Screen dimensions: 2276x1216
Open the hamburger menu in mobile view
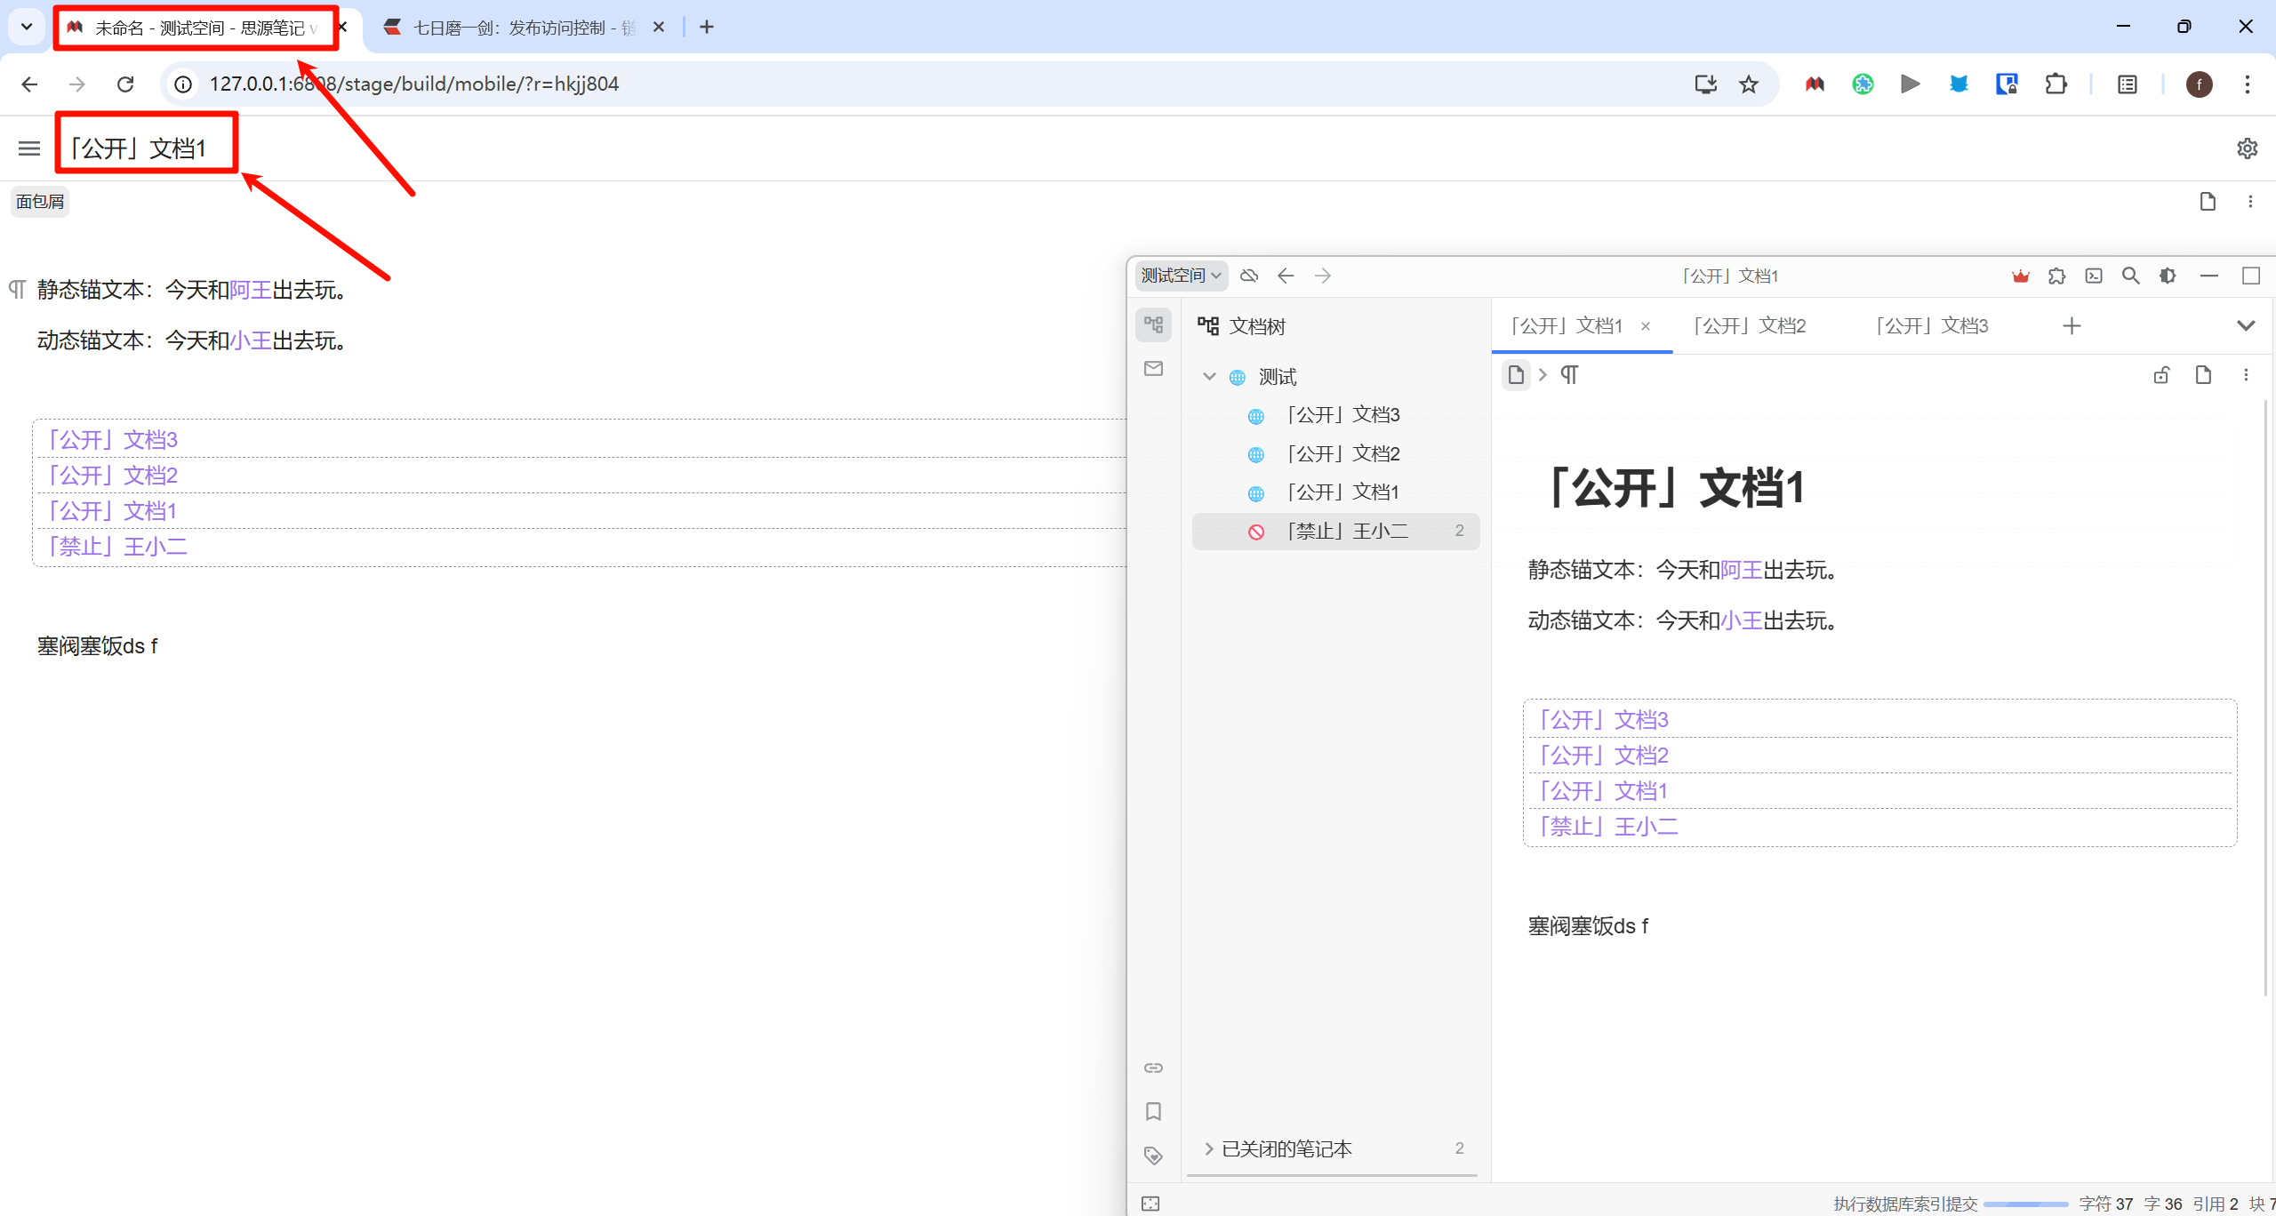(x=29, y=148)
